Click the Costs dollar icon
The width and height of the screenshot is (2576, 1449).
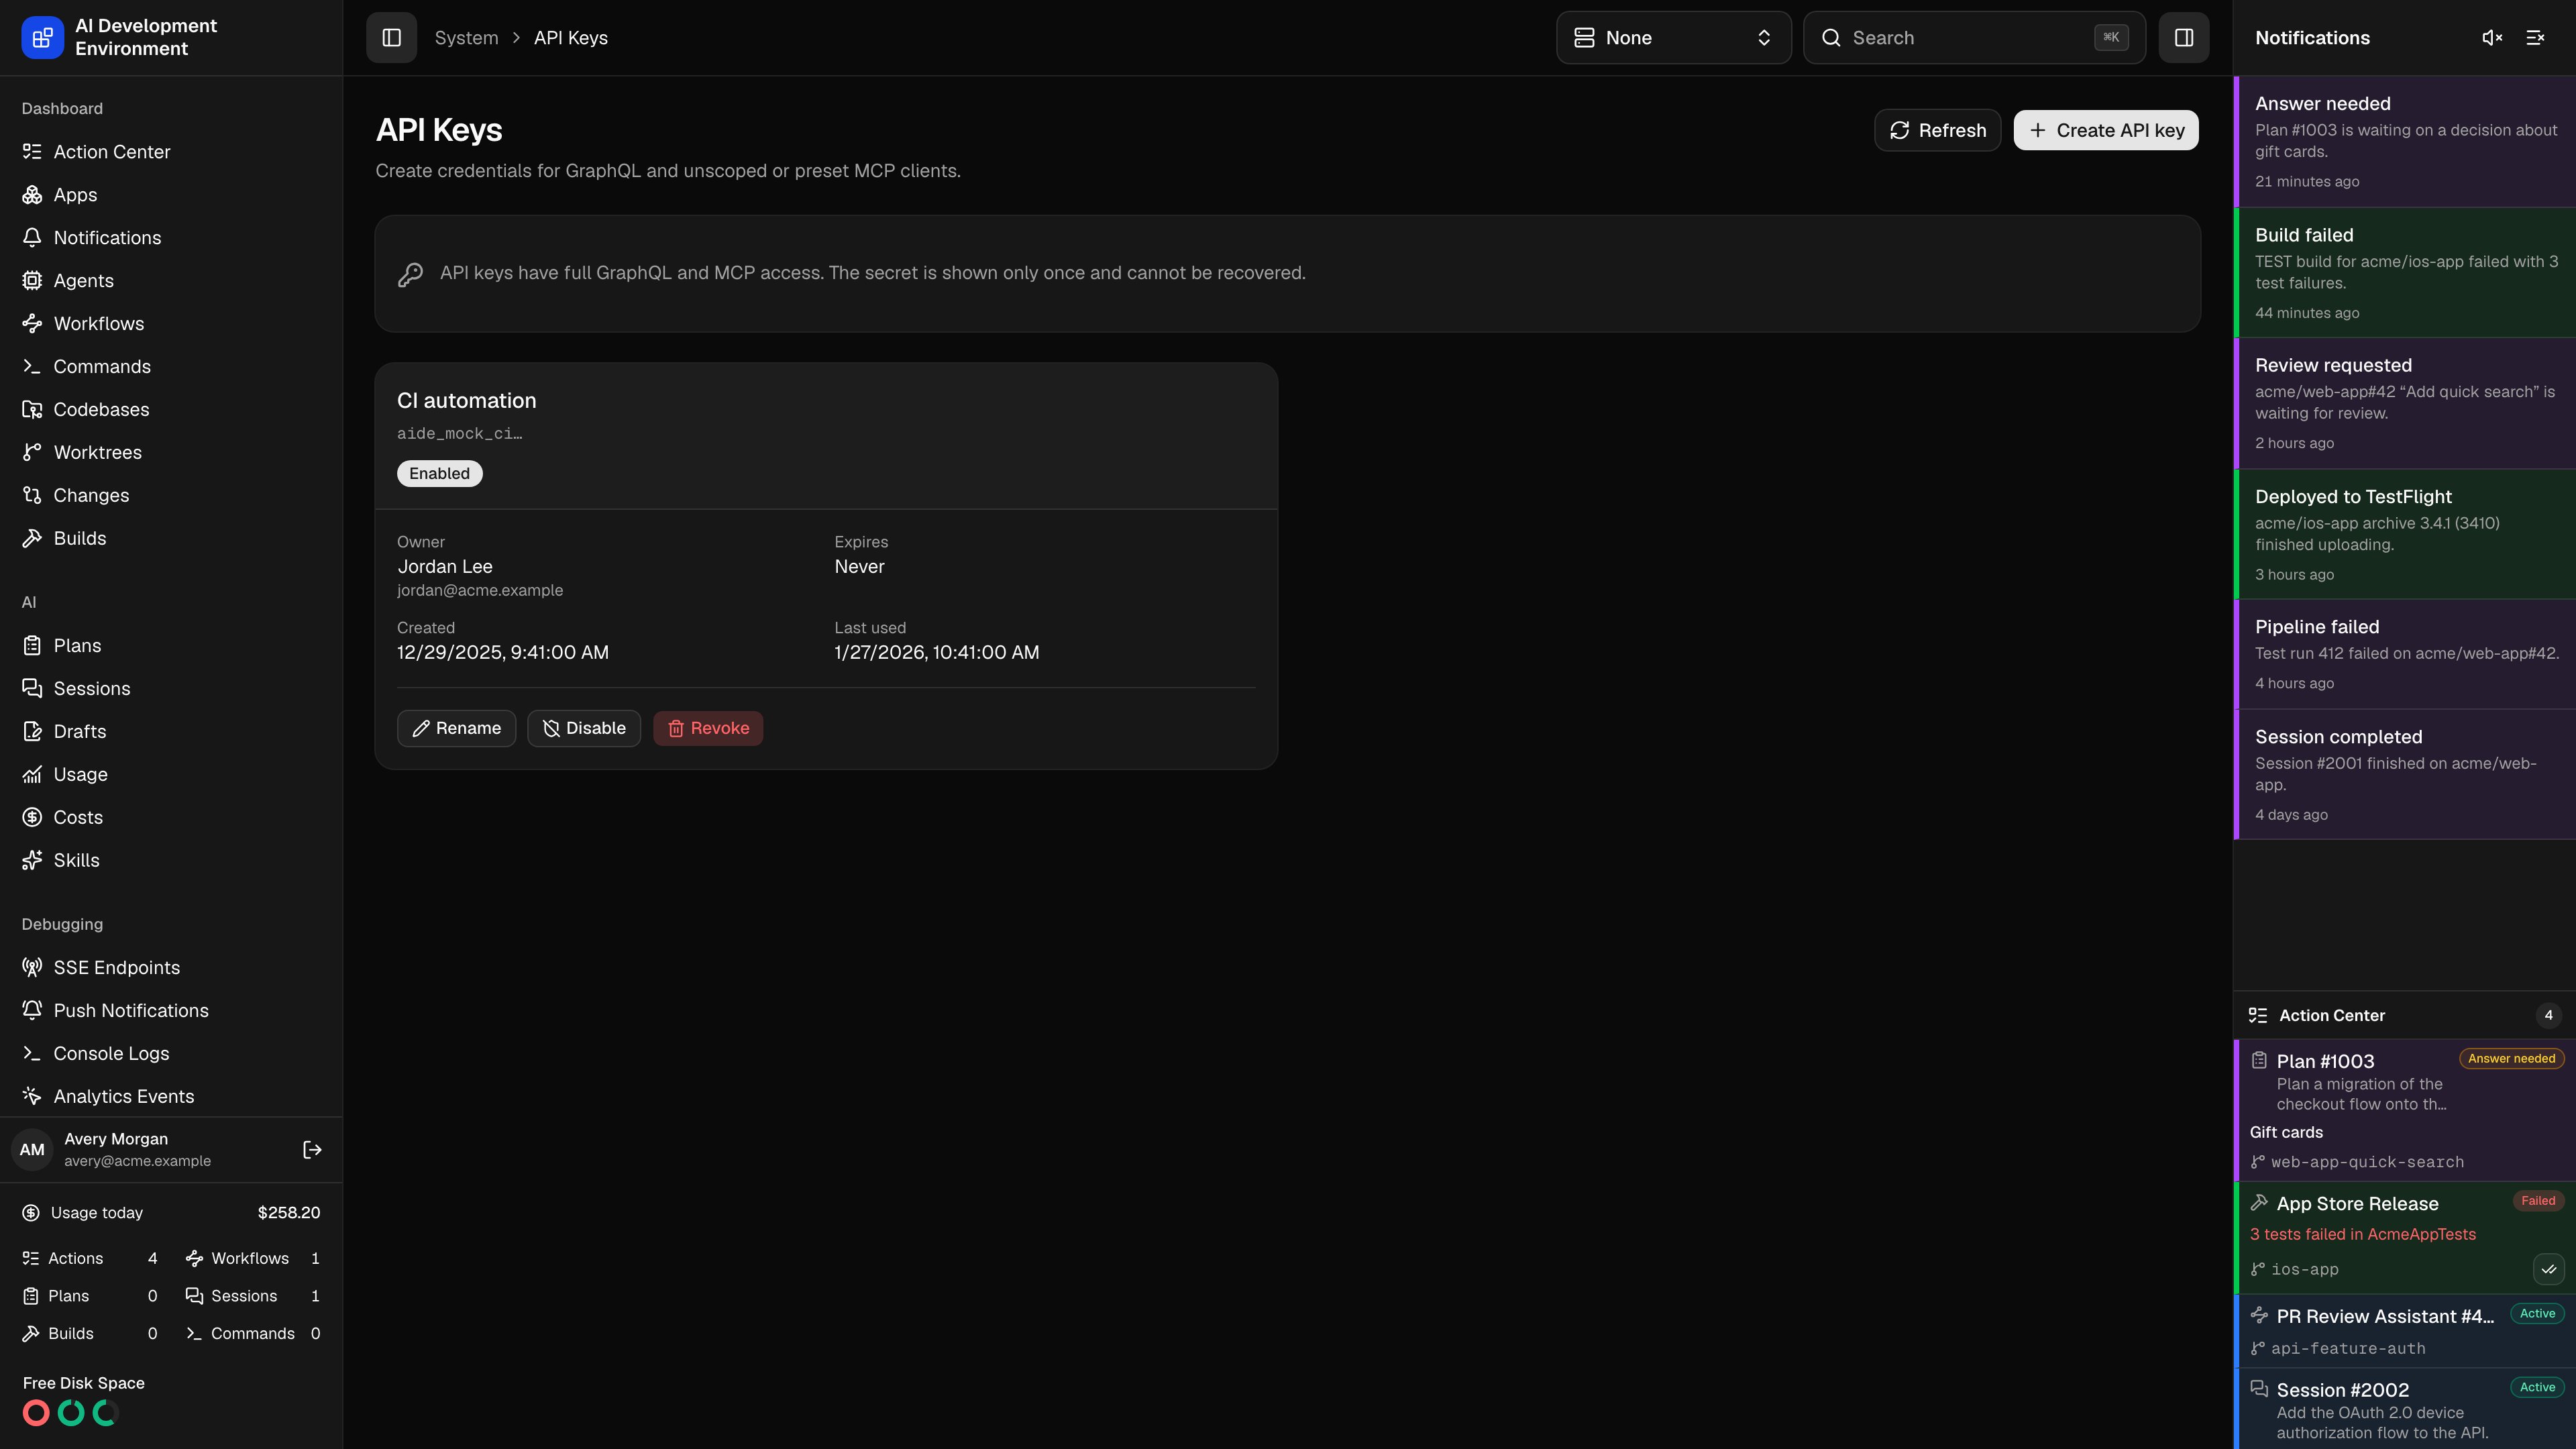[x=32, y=818]
